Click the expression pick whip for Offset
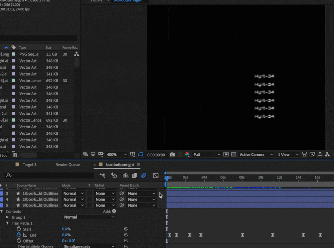Screen dimensions: 334x248 (x=126, y=241)
